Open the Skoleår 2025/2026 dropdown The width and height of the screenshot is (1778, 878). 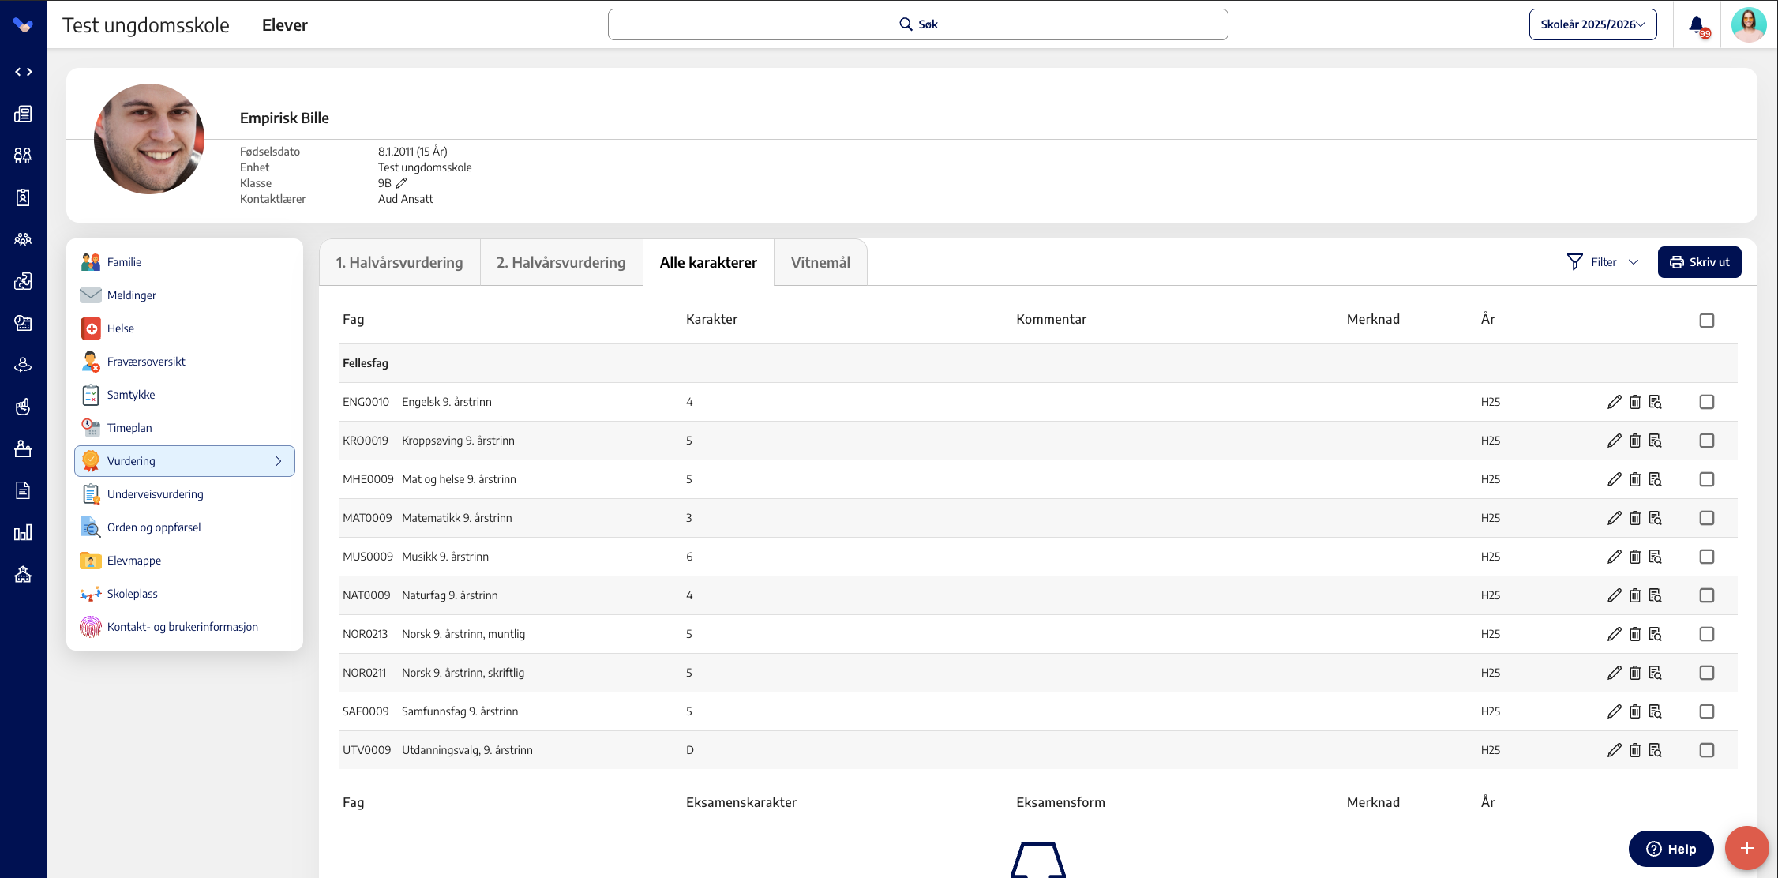point(1592,24)
